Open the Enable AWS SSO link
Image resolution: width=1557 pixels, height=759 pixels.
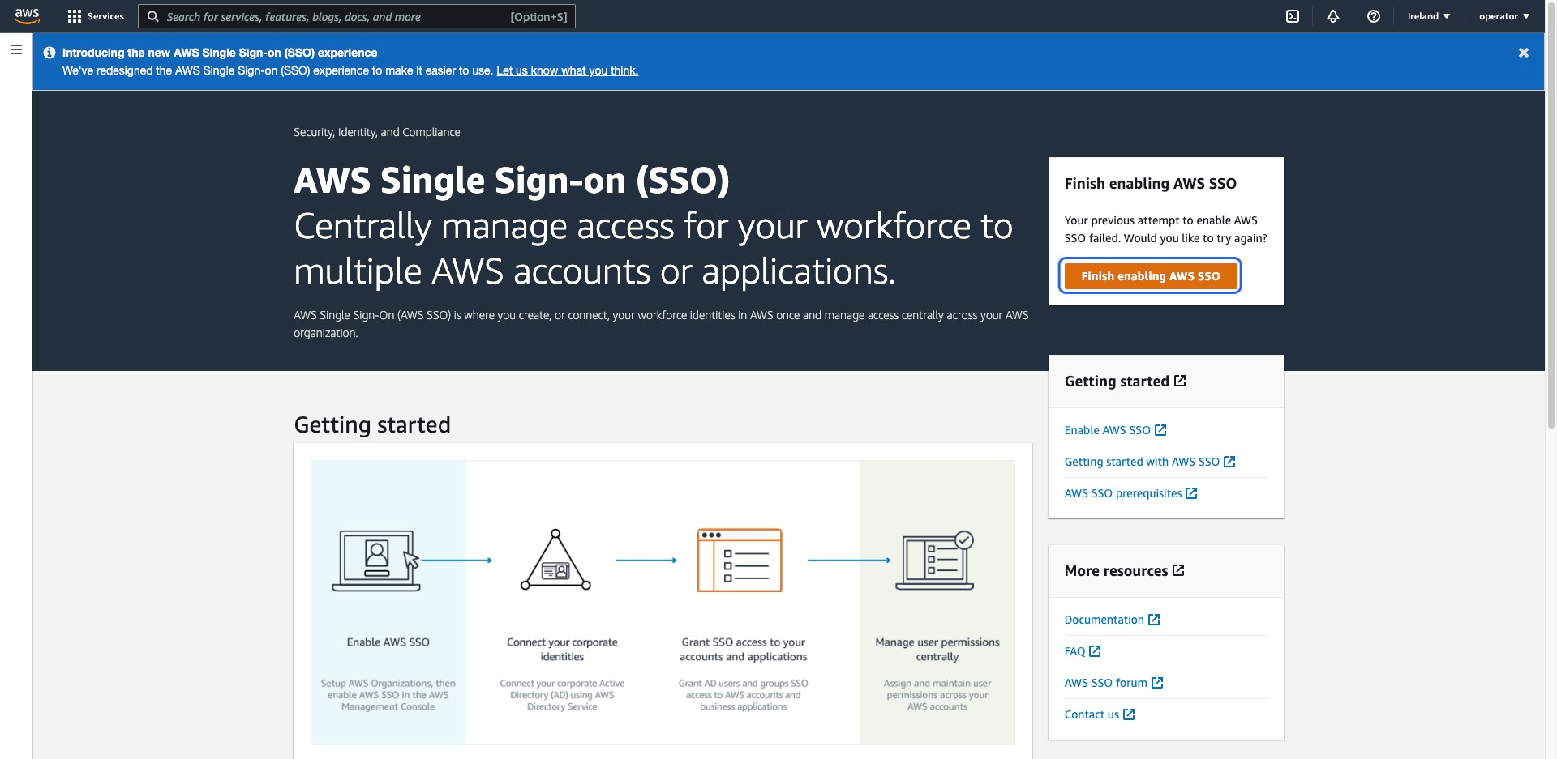pos(1115,430)
